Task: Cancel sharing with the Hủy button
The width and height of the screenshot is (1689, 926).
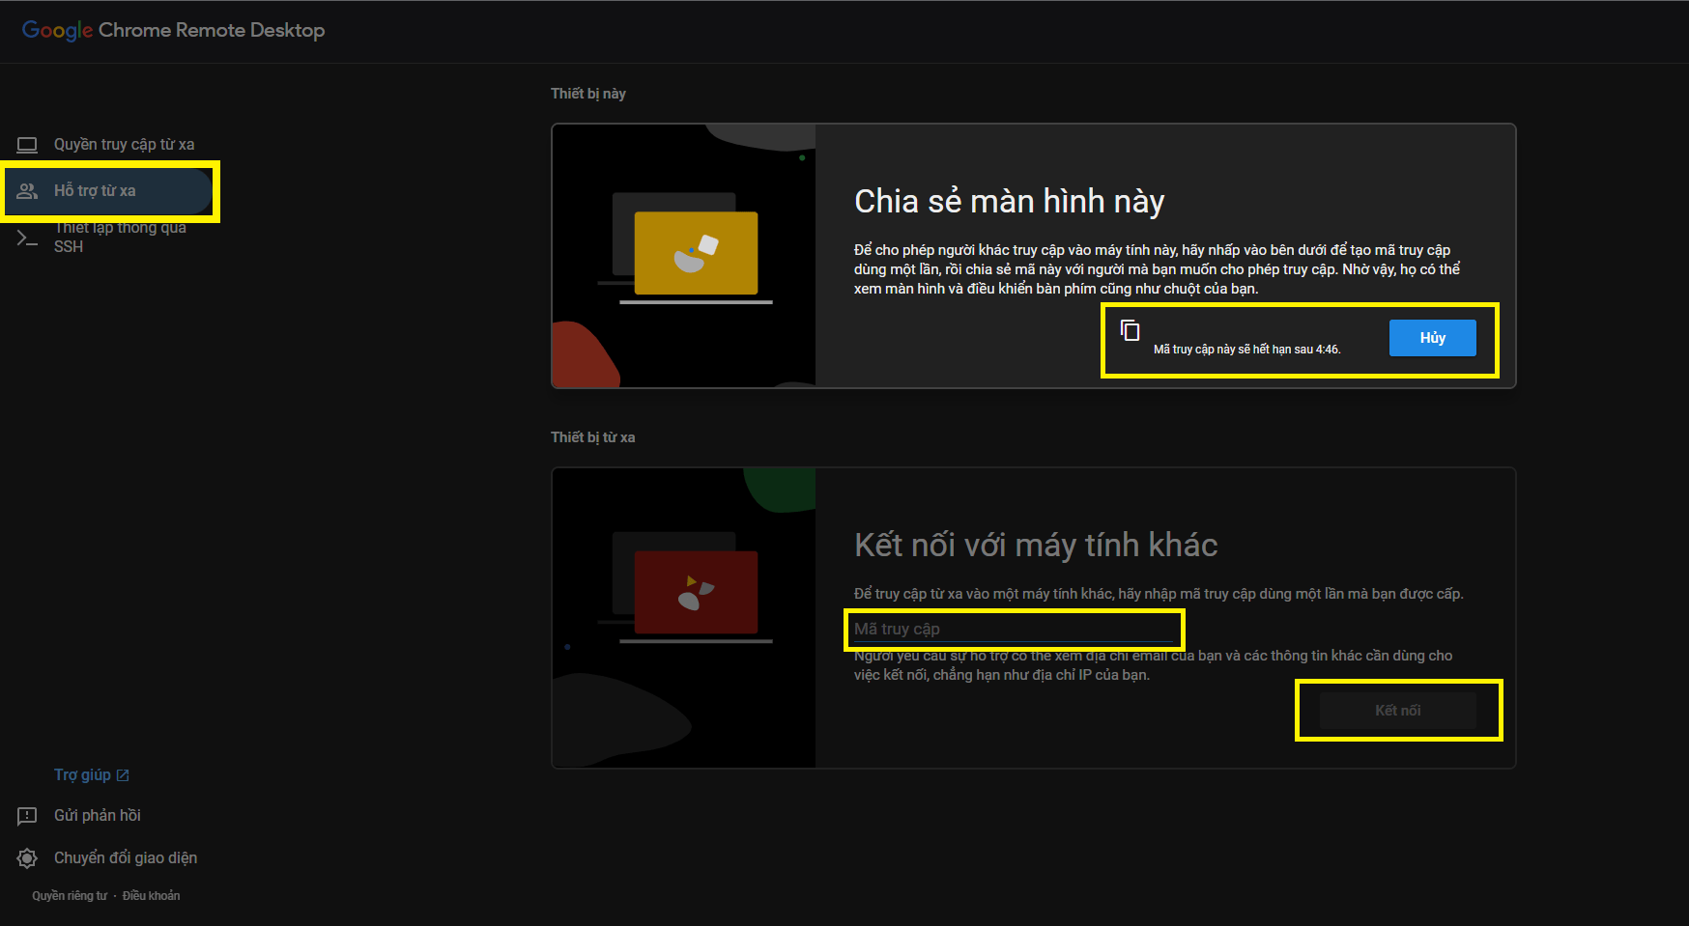Action: 1433,338
